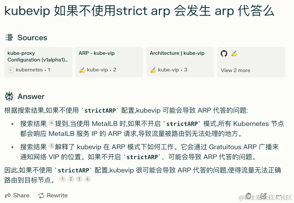Click the Answer Perplexity logo icon
Viewport: 294px width, 203px height.
click(9, 96)
